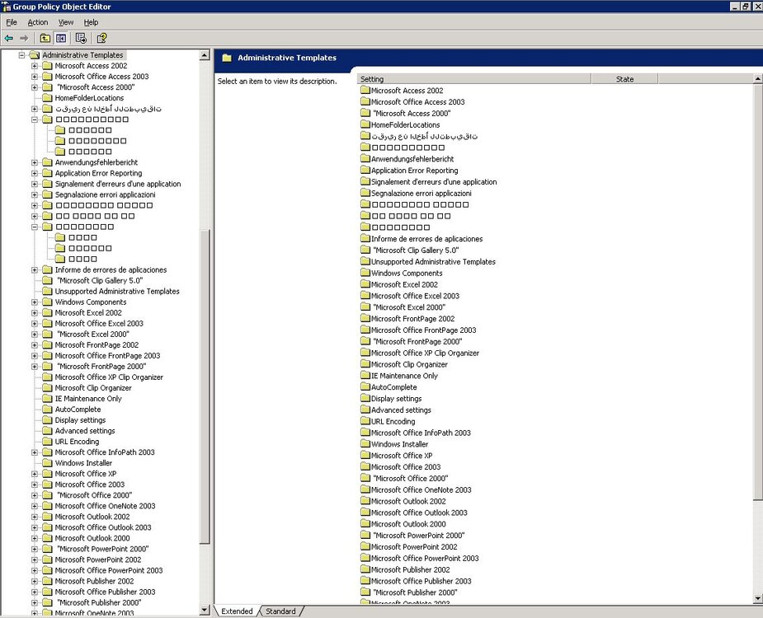Select Microsoft FrontPage 2002 in the tree
This screenshot has width=763, height=618.
tap(97, 345)
